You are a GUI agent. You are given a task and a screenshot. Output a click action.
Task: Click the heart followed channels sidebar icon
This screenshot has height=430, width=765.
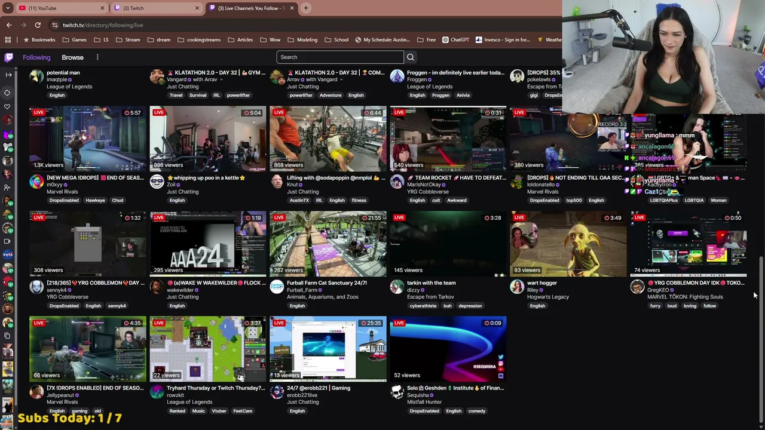pos(7,107)
